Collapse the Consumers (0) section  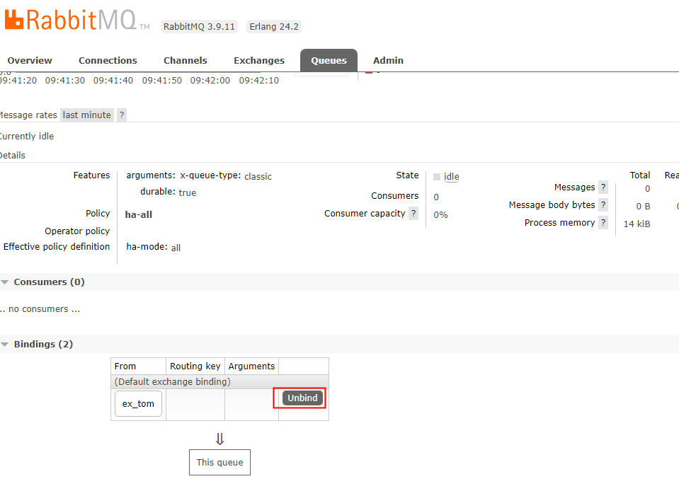pyautogui.click(x=49, y=282)
